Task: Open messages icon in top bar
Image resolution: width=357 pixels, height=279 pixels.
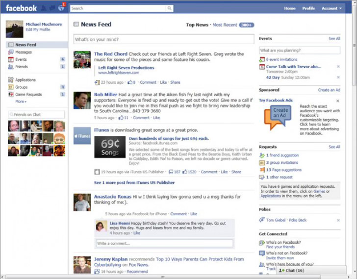Action: (52, 8)
